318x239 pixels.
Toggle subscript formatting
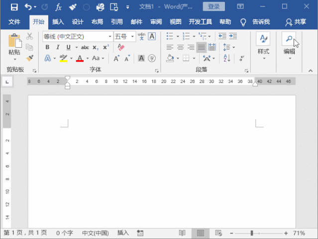[x=96, y=48]
